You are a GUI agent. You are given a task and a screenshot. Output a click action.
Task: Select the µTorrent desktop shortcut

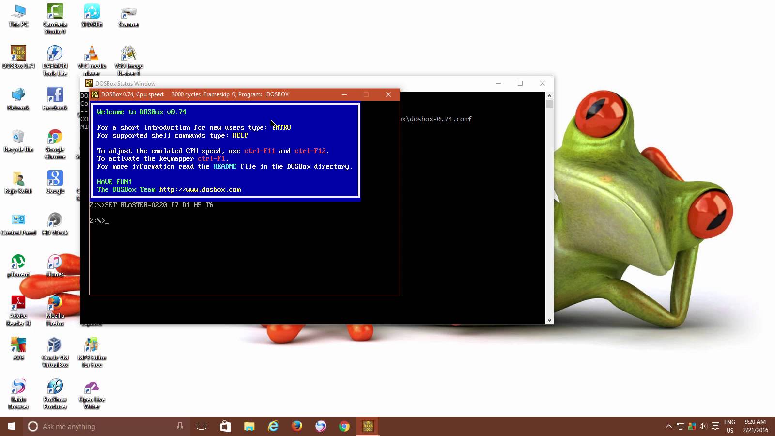(x=18, y=265)
